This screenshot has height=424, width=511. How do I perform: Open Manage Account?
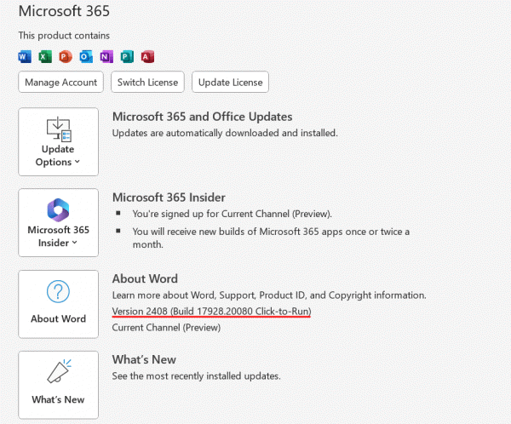61,82
